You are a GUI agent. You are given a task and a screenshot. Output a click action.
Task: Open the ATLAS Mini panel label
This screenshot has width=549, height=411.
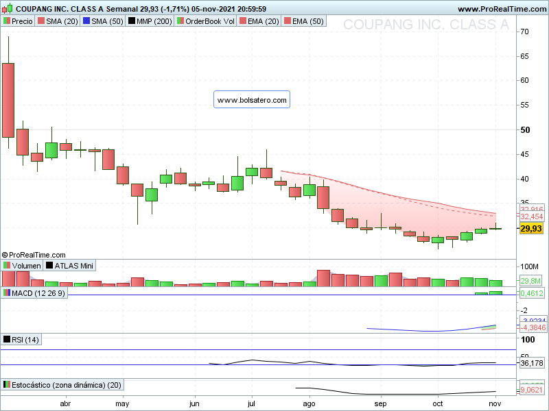70,266
